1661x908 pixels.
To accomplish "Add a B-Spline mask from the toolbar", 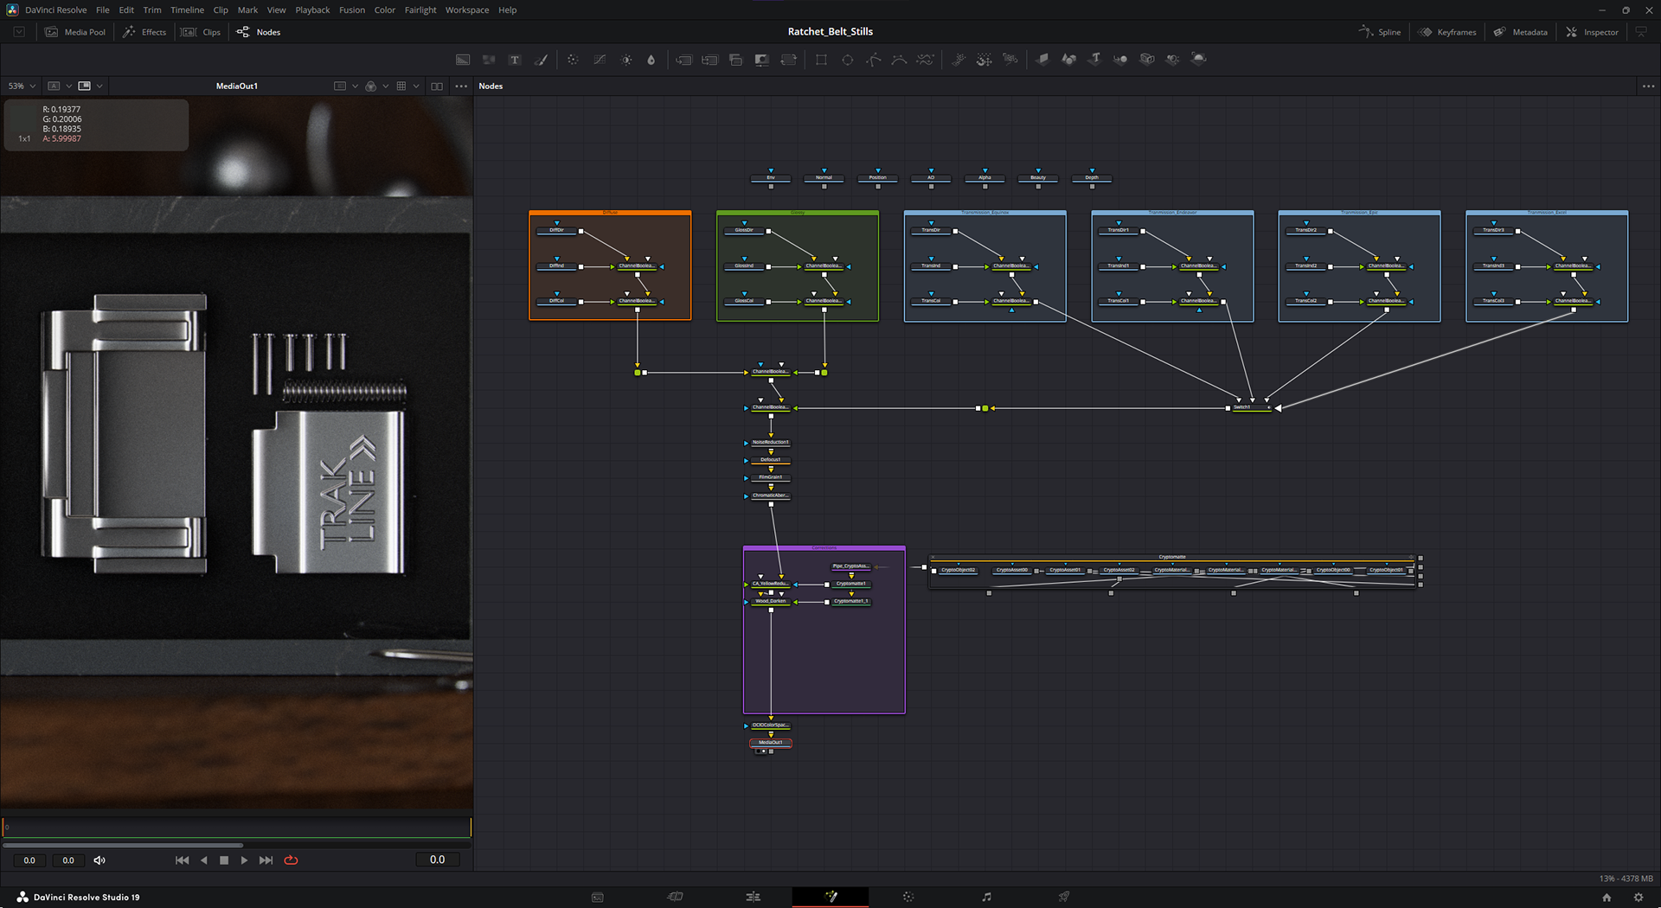I will [x=899, y=60].
